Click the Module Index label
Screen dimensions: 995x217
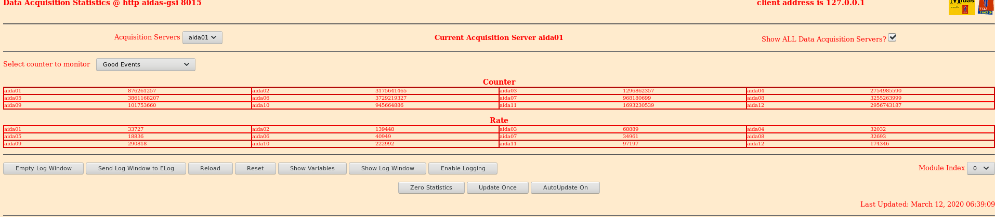[x=941, y=168]
